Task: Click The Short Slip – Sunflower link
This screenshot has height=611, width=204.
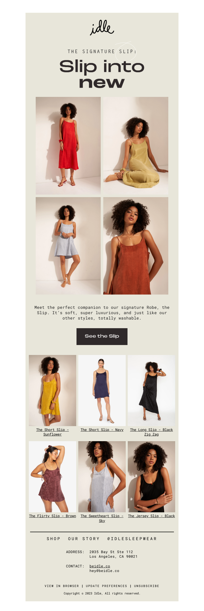Action: coord(53,432)
